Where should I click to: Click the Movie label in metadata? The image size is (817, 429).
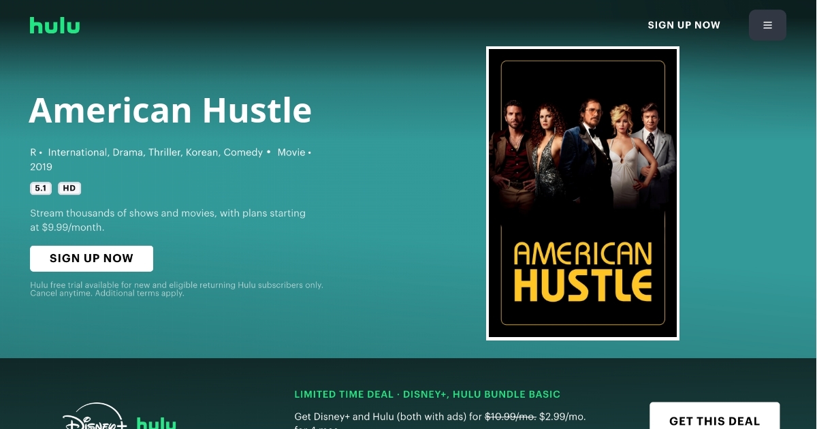291,153
